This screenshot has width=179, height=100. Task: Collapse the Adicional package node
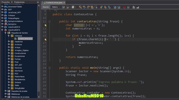9,36
